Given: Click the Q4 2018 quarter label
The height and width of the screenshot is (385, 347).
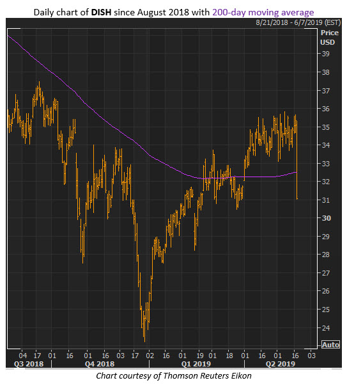Looking at the screenshot, I should tap(100, 364).
